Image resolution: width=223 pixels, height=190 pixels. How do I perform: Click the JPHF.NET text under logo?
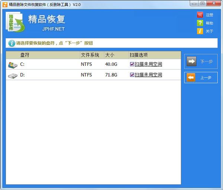[x=53, y=29]
